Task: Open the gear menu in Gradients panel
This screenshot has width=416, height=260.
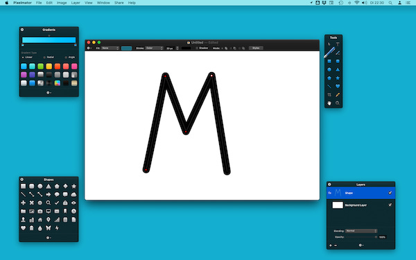Action: 49,93
